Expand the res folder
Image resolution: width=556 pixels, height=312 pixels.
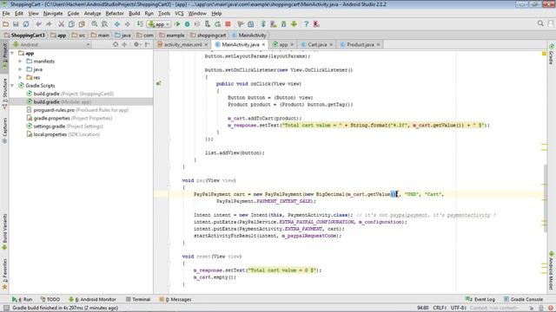tap(20, 77)
